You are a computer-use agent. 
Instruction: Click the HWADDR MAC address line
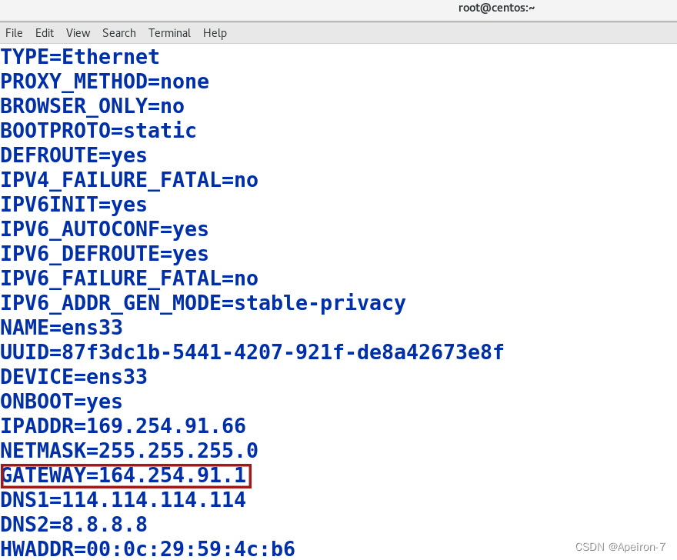[148, 548]
